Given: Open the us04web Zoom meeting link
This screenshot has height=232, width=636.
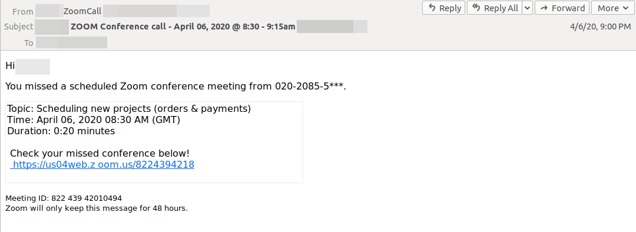Looking at the screenshot, I should coord(102,165).
